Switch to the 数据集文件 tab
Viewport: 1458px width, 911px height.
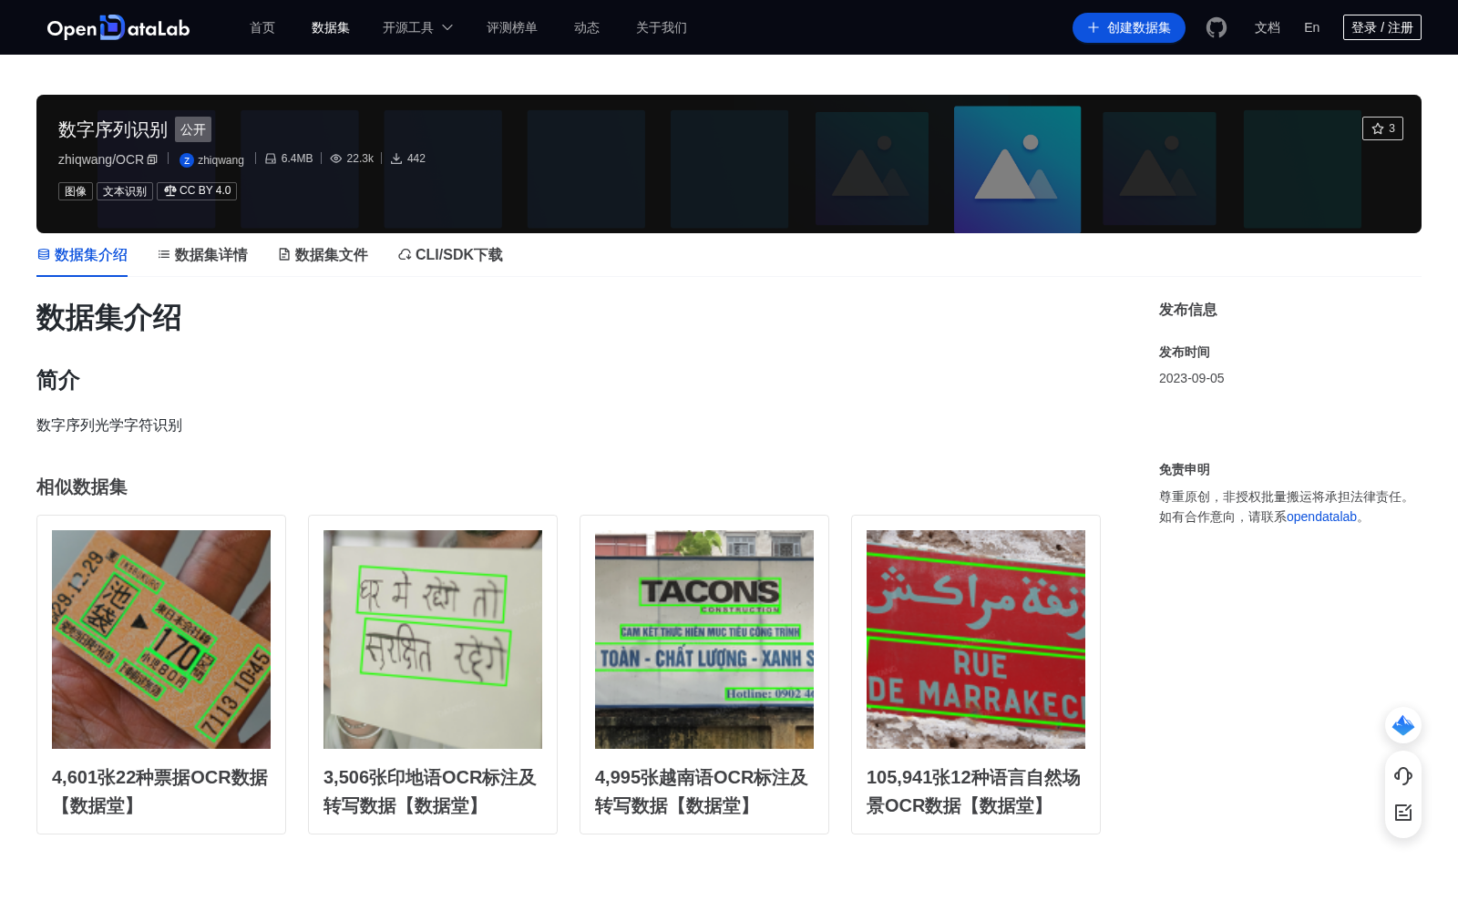tap(323, 255)
